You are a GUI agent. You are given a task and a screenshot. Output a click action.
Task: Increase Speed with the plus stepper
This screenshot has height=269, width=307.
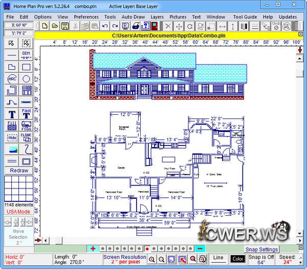(x=300, y=262)
